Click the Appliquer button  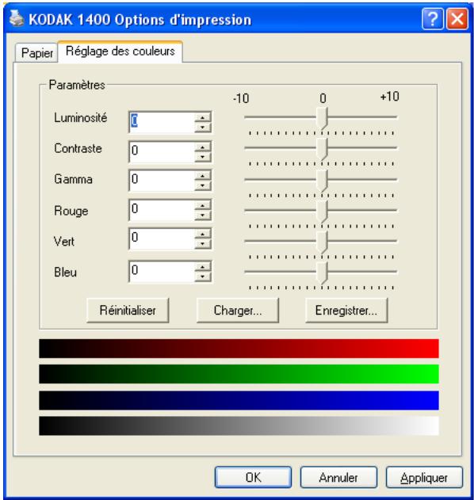click(x=424, y=477)
